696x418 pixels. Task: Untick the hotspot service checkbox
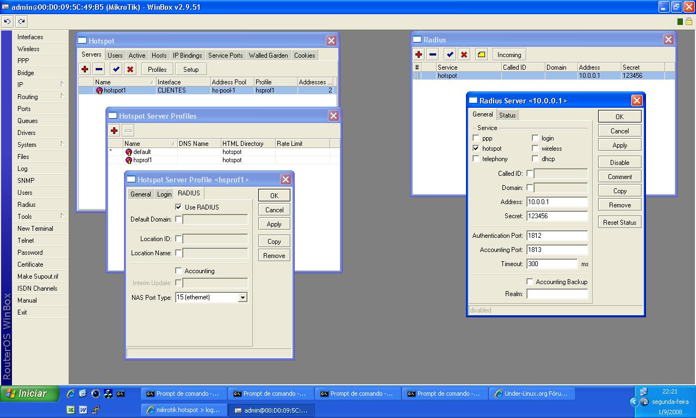point(476,149)
